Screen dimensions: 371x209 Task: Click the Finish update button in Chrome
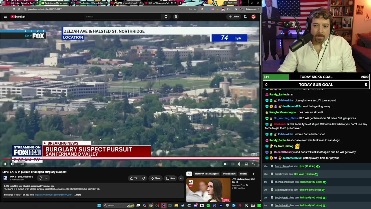pyautogui.click(x=252, y=9)
